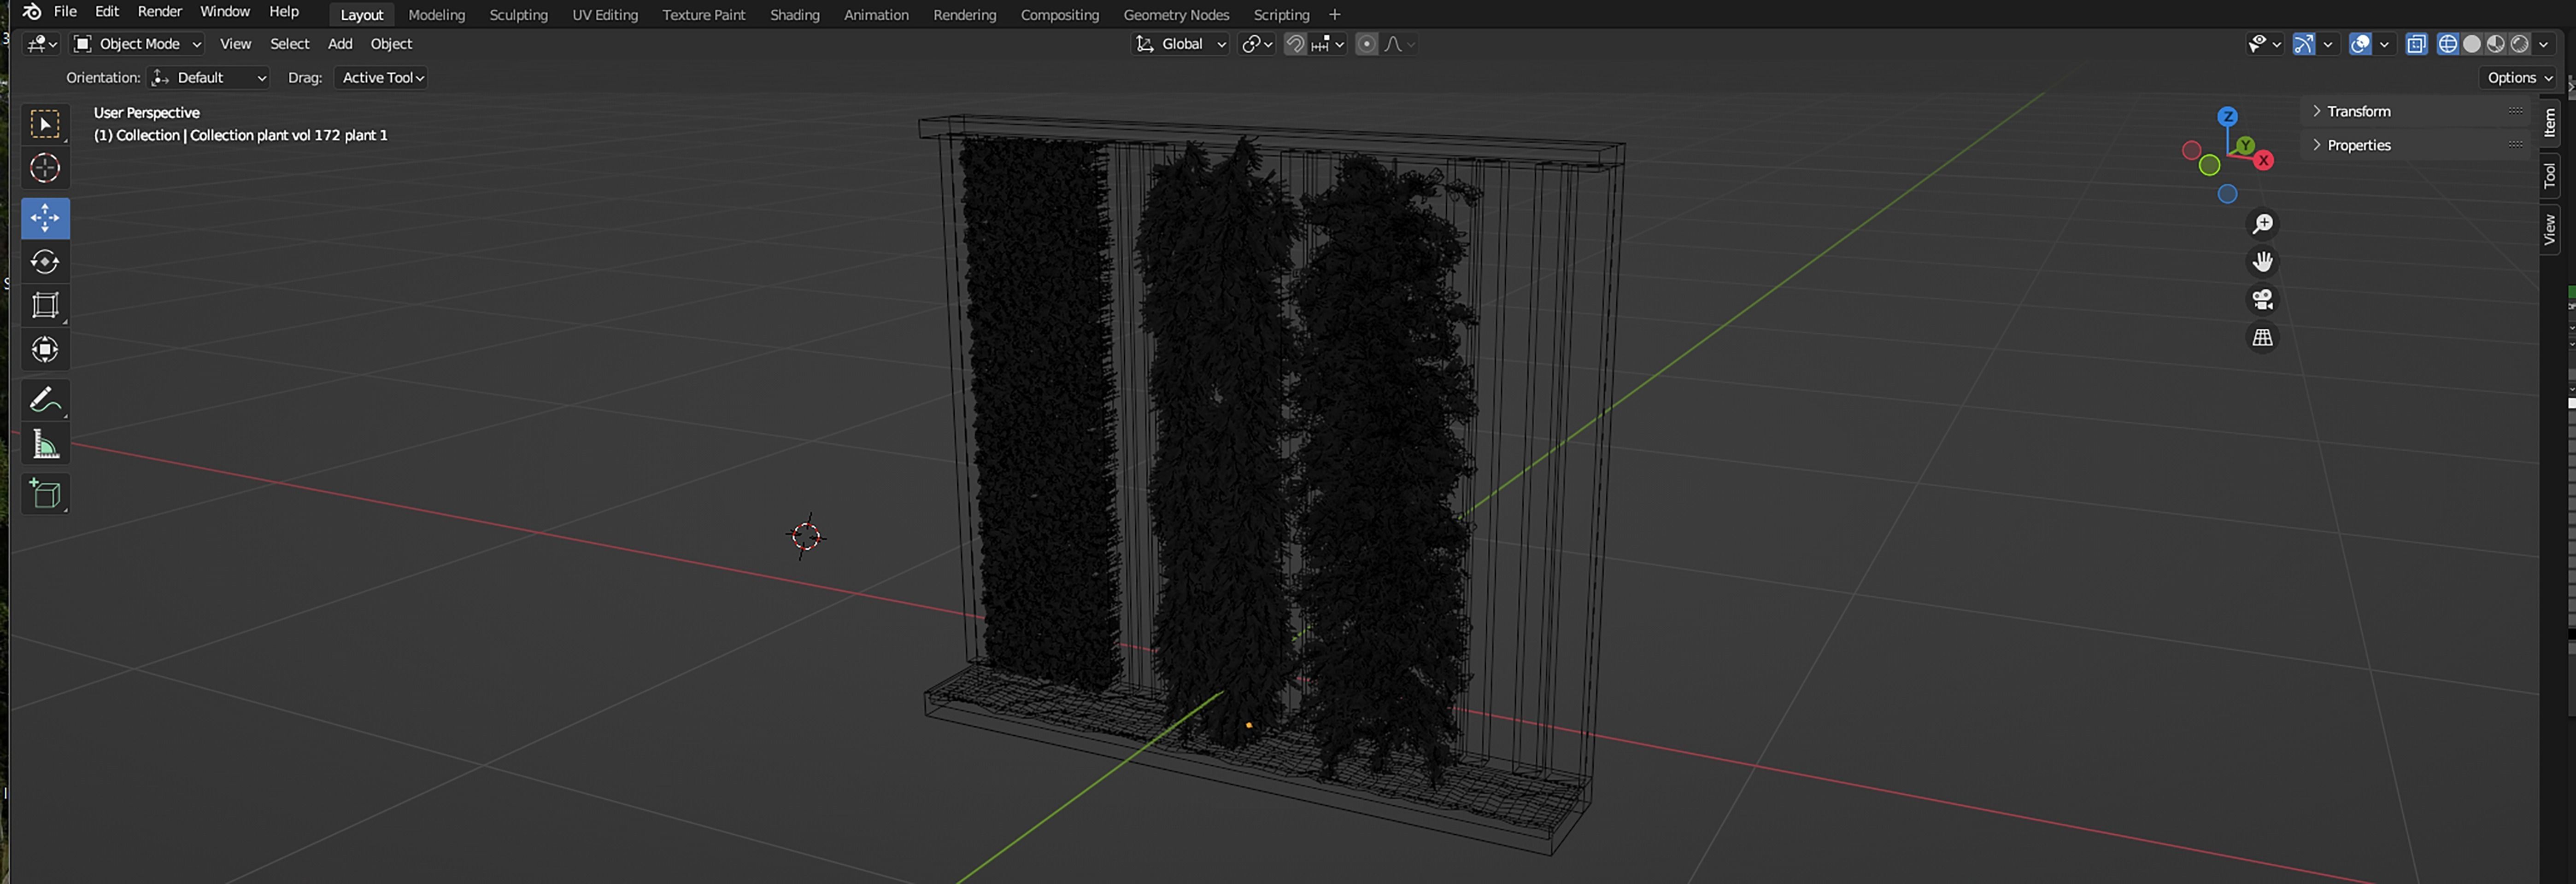Image resolution: width=2576 pixels, height=884 pixels.
Task: Open the editor type selector icon
Action: 42,44
